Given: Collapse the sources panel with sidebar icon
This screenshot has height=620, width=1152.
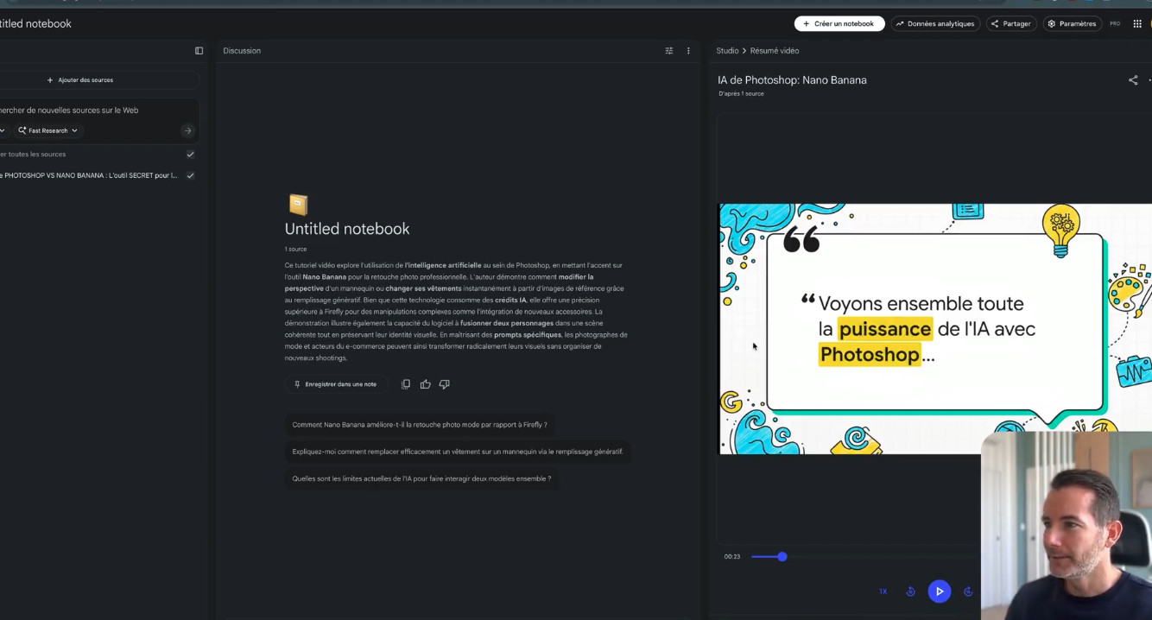Looking at the screenshot, I should (x=199, y=51).
